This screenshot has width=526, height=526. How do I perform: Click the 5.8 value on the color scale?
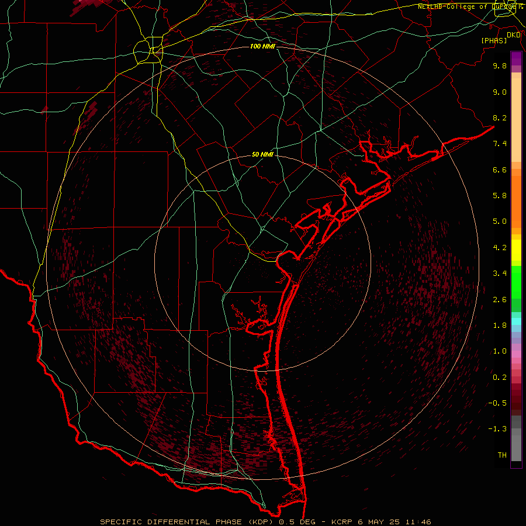(500, 196)
